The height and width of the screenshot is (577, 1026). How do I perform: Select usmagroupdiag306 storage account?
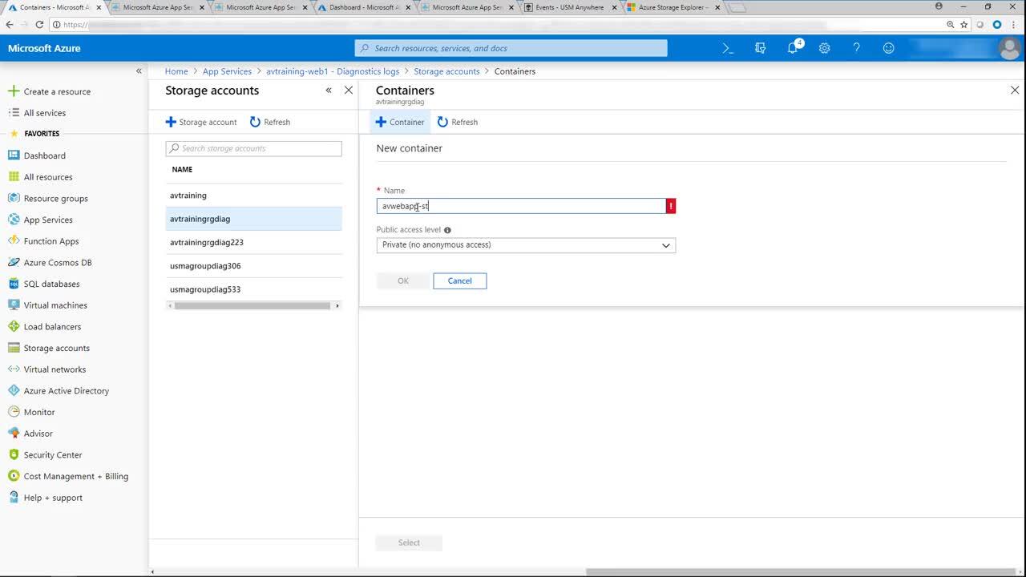point(253,266)
